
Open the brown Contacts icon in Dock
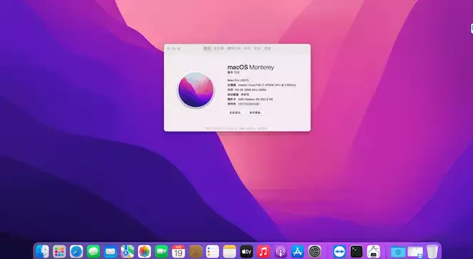tap(195, 251)
